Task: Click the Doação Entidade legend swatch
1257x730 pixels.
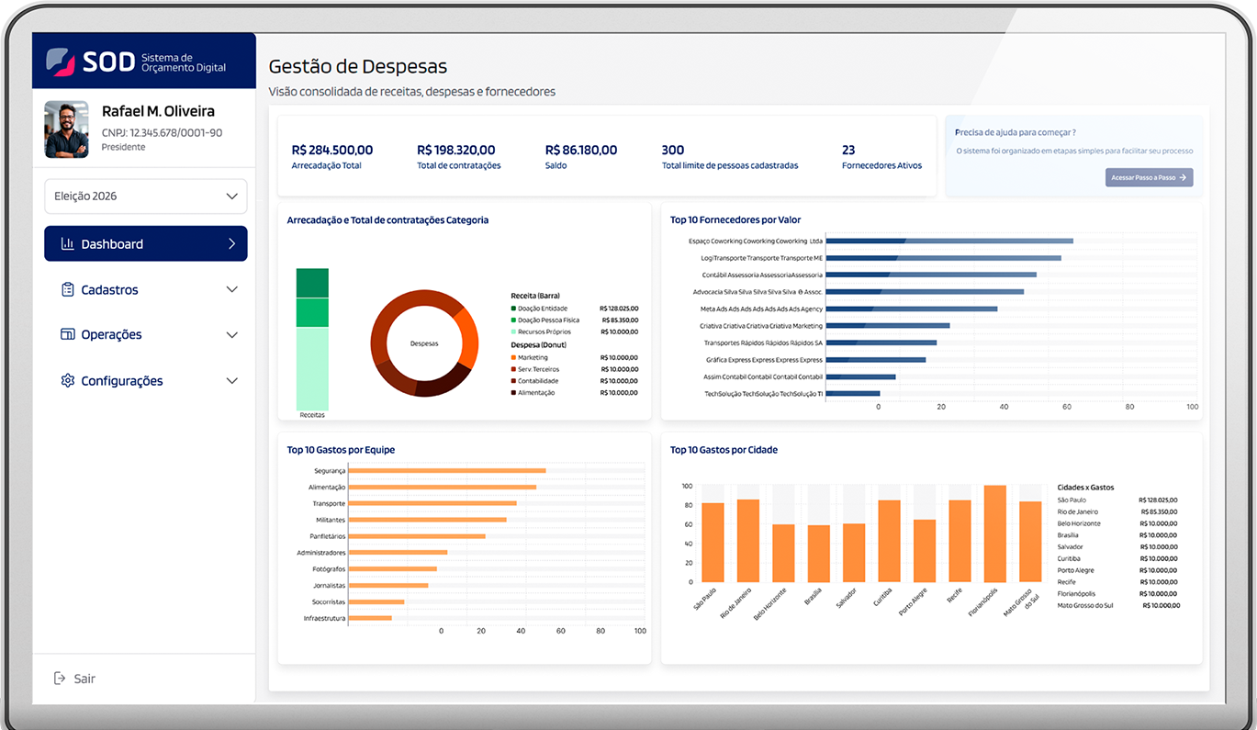Action: (x=513, y=309)
